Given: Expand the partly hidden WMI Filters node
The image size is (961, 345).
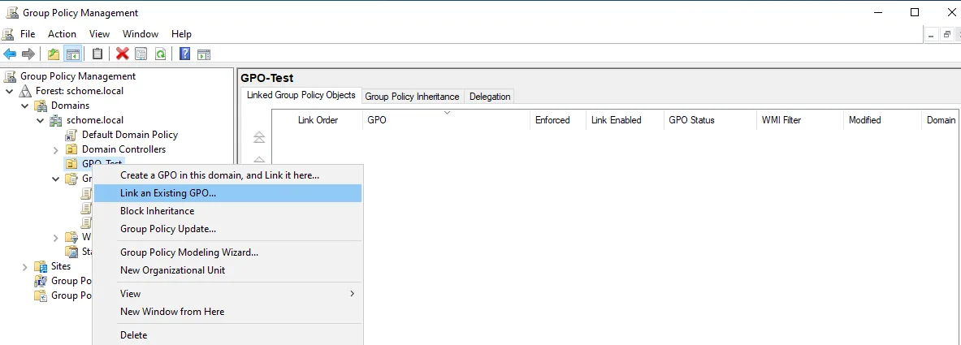Looking at the screenshot, I should click(x=55, y=237).
